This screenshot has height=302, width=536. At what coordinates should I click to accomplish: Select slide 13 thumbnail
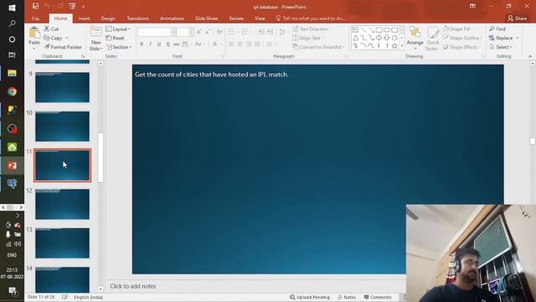coord(62,243)
